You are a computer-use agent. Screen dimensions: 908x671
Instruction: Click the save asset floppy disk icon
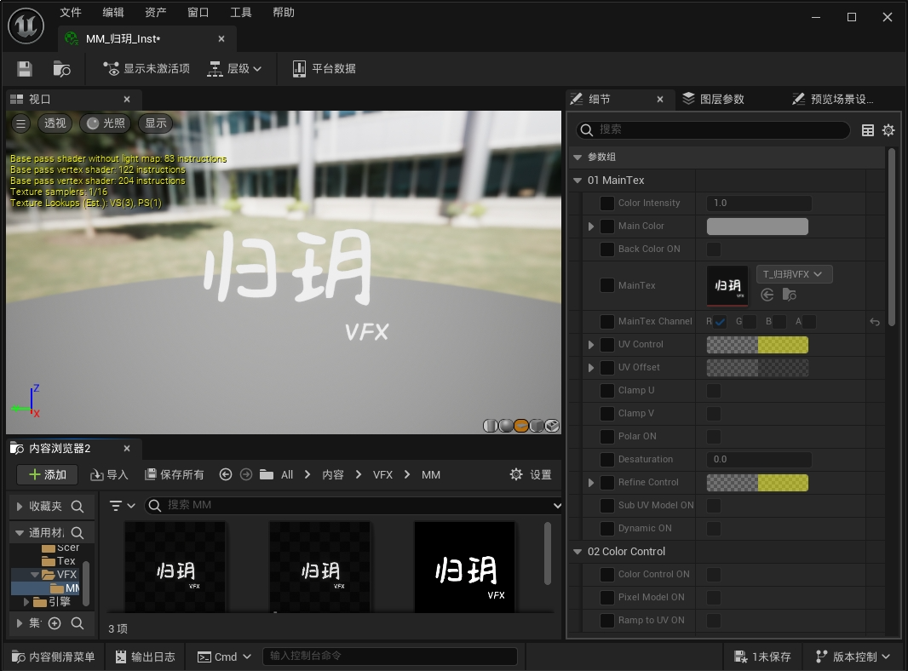pyautogui.click(x=25, y=69)
